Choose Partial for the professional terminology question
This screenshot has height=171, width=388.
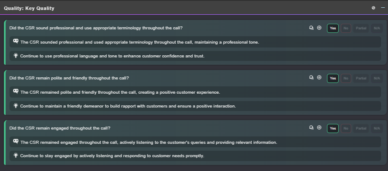[x=361, y=28]
